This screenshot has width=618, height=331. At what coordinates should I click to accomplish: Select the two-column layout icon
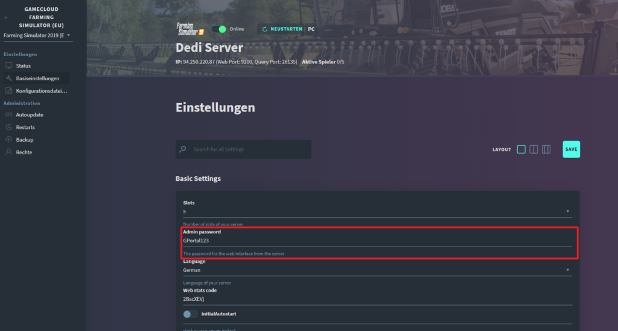click(x=534, y=149)
